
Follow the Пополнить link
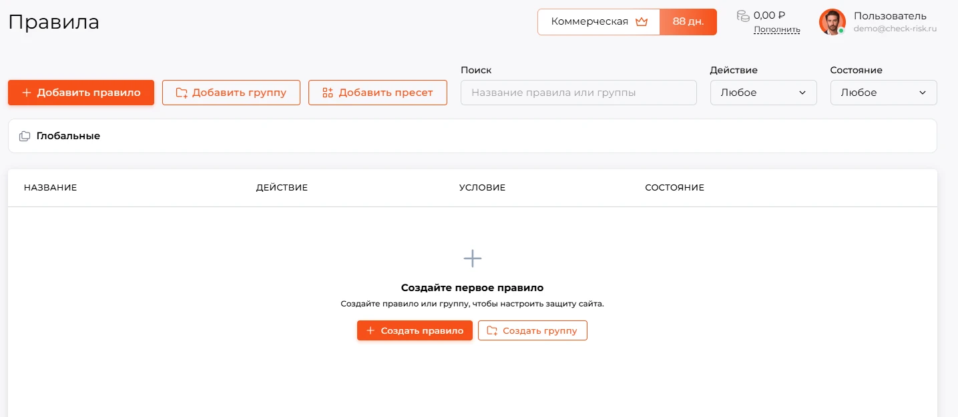click(777, 29)
